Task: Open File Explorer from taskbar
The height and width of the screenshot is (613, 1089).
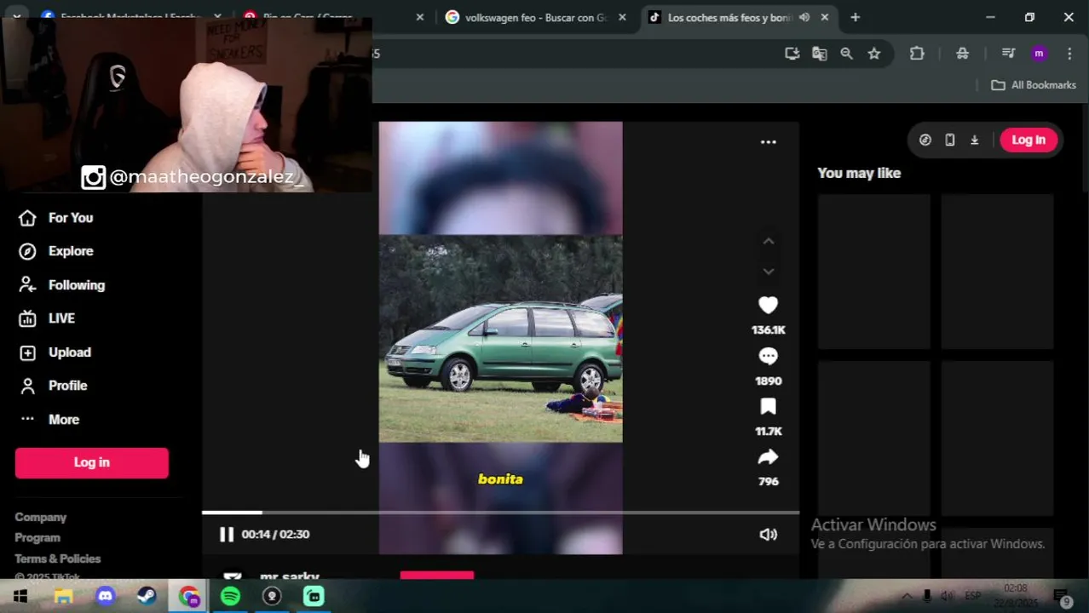Action: pyautogui.click(x=63, y=596)
